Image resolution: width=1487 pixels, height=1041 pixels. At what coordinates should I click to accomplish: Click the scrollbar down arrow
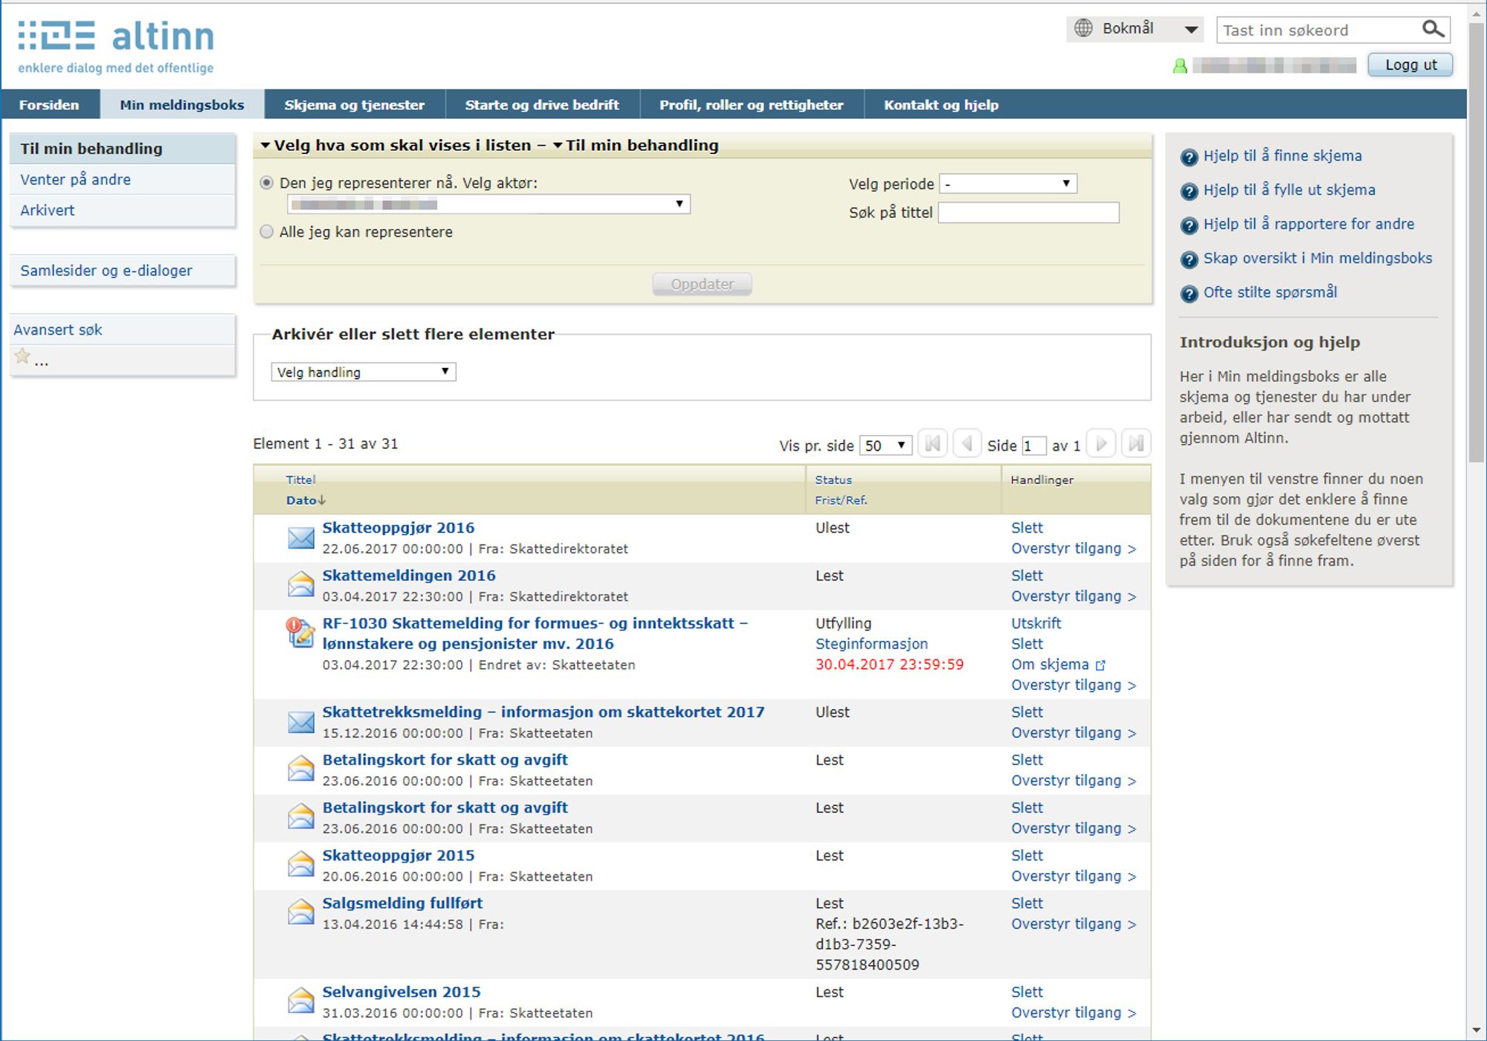click(1477, 1031)
